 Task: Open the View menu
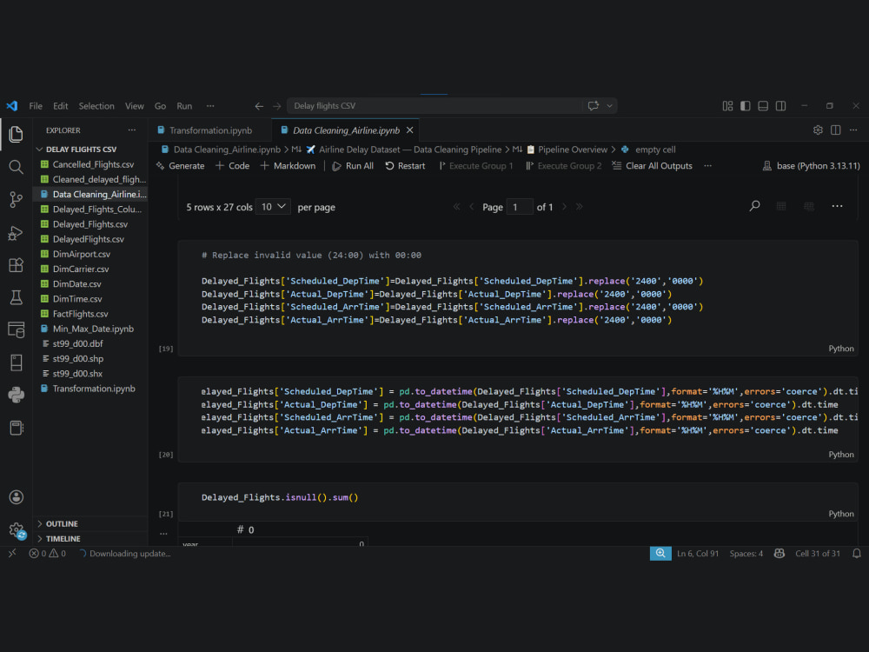click(x=134, y=106)
